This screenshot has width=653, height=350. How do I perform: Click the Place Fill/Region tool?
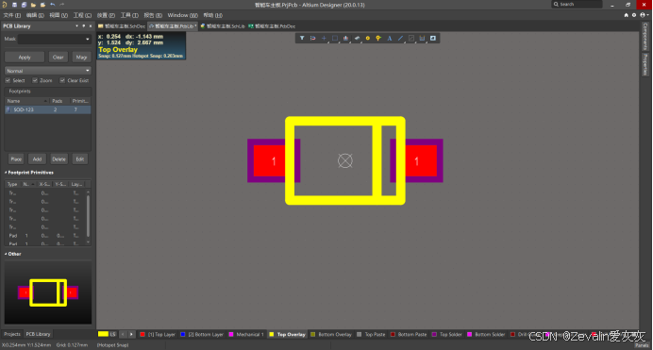(x=411, y=39)
